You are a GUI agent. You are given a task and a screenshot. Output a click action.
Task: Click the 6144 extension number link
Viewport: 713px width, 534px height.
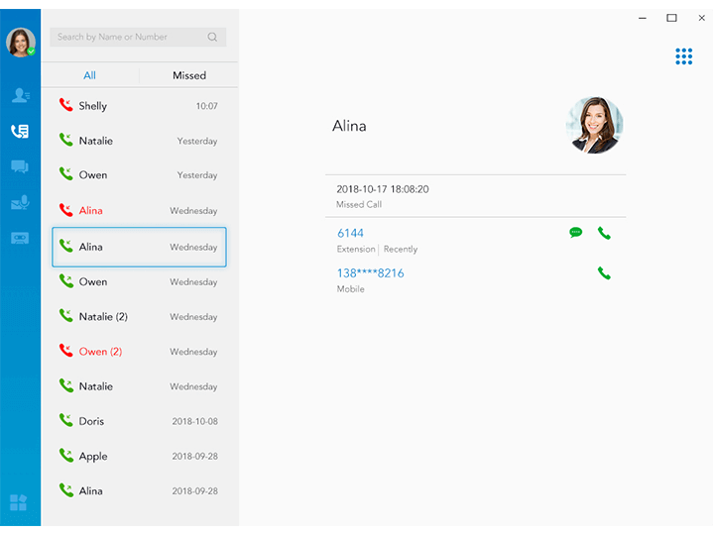tap(350, 233)
